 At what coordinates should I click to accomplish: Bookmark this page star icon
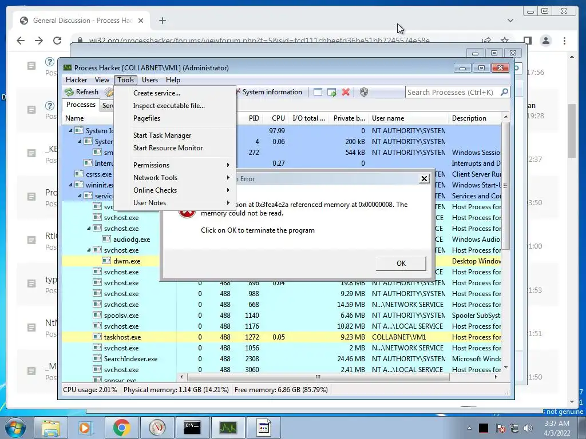click(x=505, y=40)
